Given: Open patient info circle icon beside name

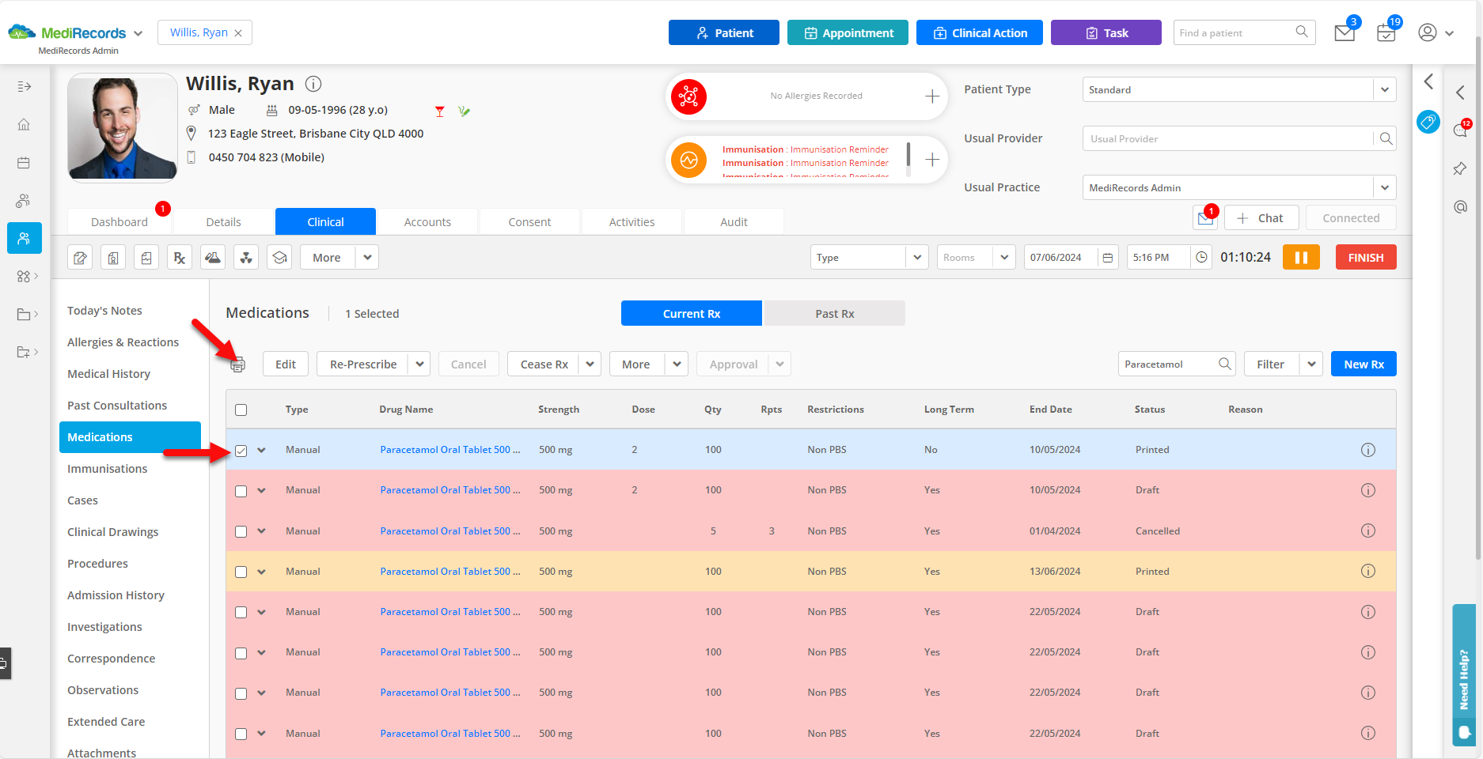Looking at the screenshot, I should pyautogui.click(x=313, y=84).
